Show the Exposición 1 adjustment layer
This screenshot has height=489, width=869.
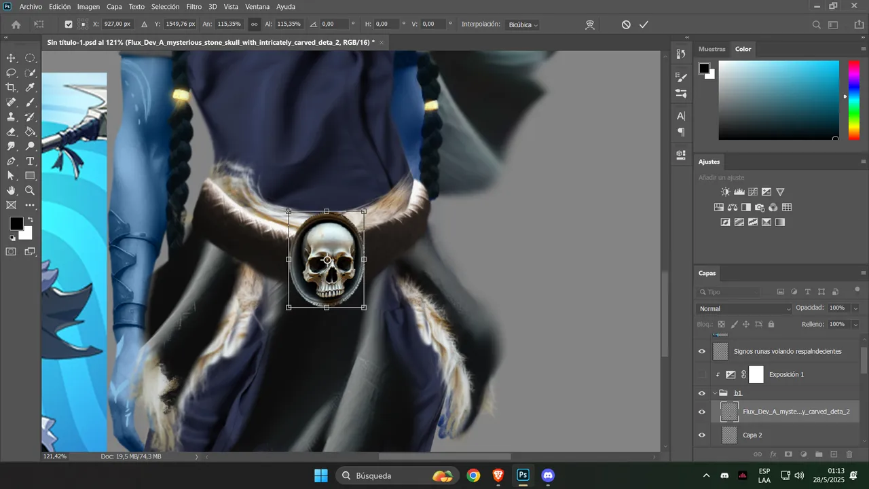point(702,374)
